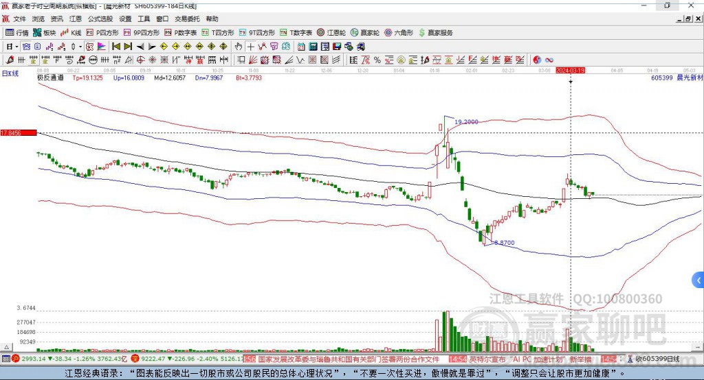The height and width of the screenshot is (380, 704).
Task: Open the 行情 quotes view
Action: (x=17, y=33)
